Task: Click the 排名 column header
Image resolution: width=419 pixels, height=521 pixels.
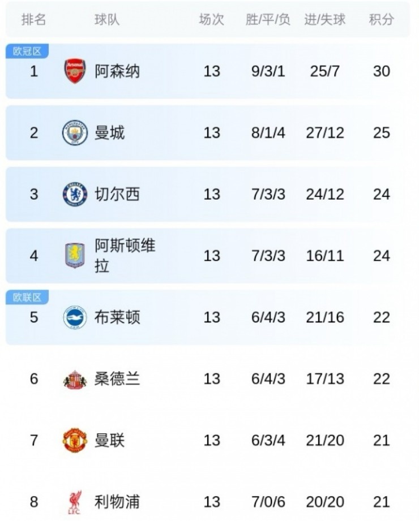Action: tap(33, 20)
